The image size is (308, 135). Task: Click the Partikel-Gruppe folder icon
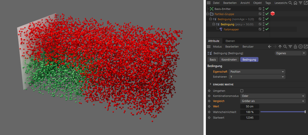pos(211,14)
